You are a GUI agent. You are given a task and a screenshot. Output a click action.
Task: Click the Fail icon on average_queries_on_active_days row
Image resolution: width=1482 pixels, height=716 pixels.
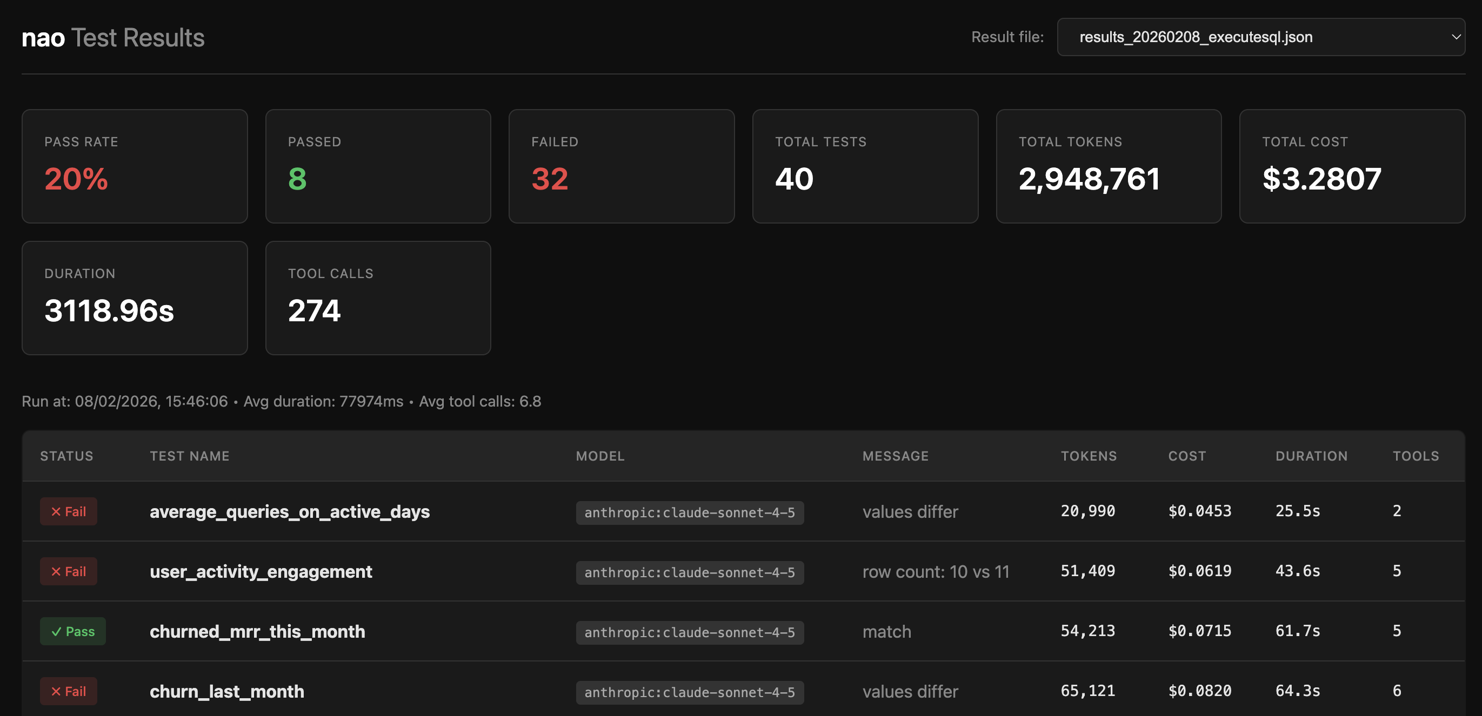(x=69, y=511)
